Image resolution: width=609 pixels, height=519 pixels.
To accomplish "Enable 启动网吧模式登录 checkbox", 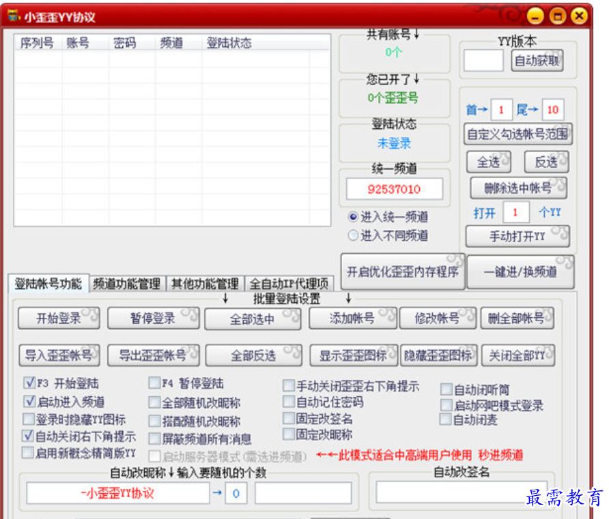I will (447, 405).
